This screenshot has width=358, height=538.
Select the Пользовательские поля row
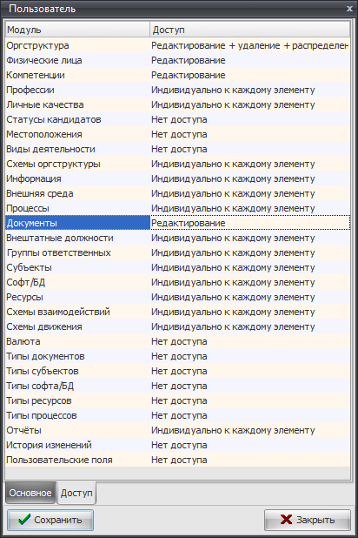178,460
